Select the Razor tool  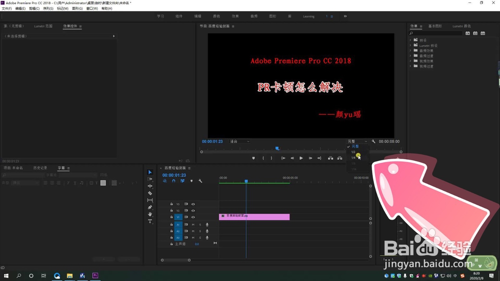point(150,193)
